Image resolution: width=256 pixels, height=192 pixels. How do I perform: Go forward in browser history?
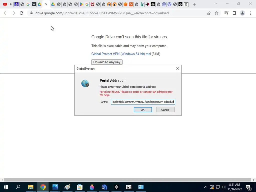13,13
